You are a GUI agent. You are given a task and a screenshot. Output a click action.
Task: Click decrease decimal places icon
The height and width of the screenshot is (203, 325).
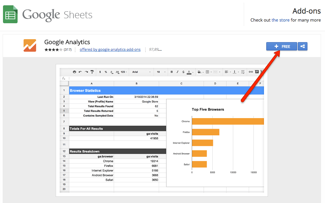112,72
